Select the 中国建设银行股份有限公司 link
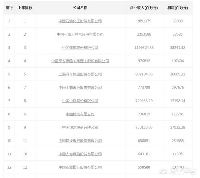200x178 pixels. pyautogui.click(x=80, y=141)
